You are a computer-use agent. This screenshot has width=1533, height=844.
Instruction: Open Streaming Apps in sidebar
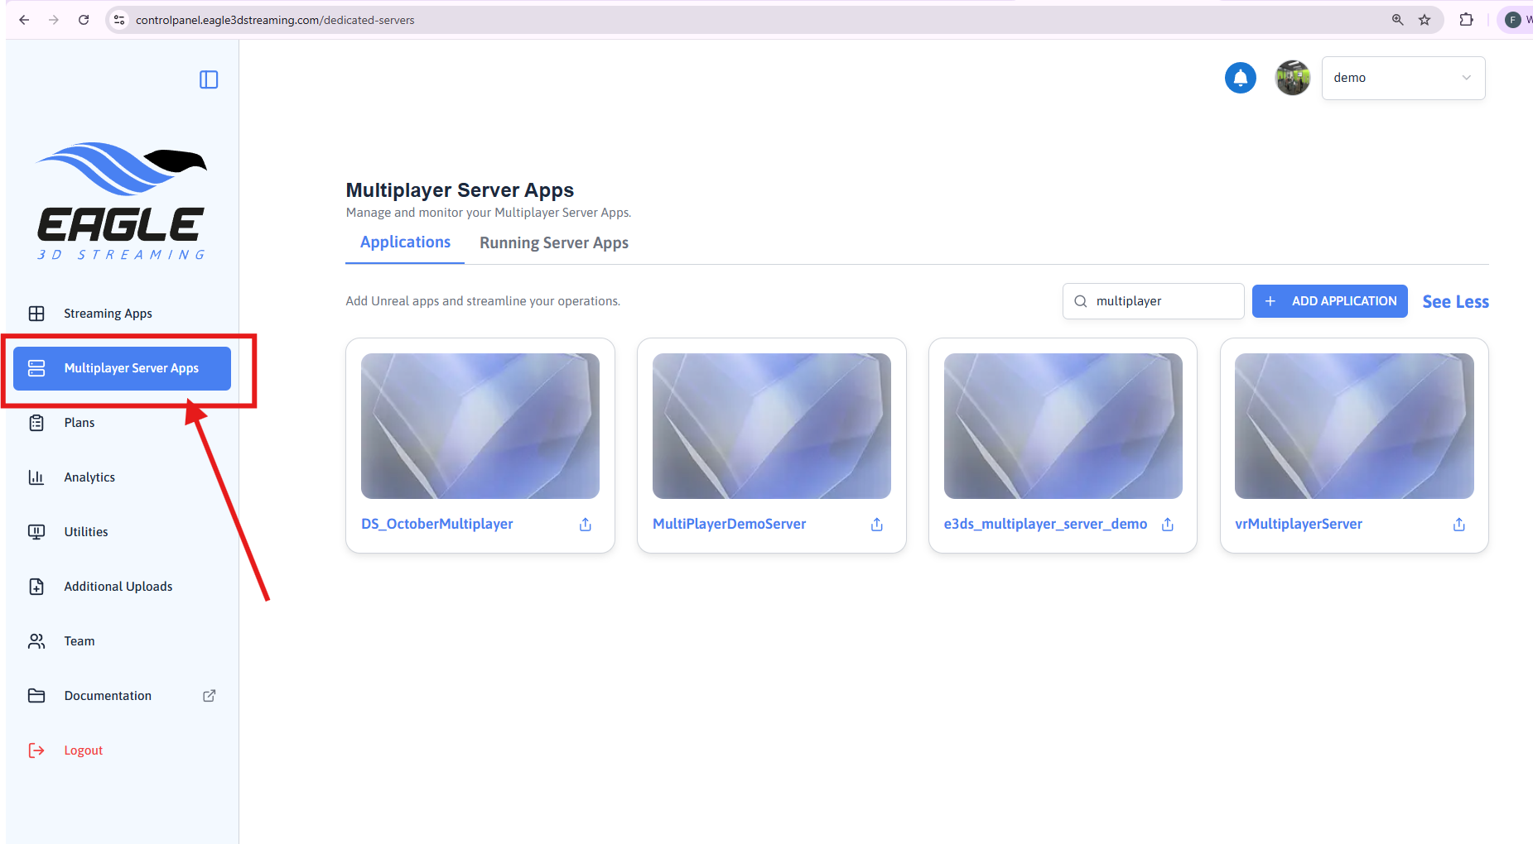click(108, 314)
